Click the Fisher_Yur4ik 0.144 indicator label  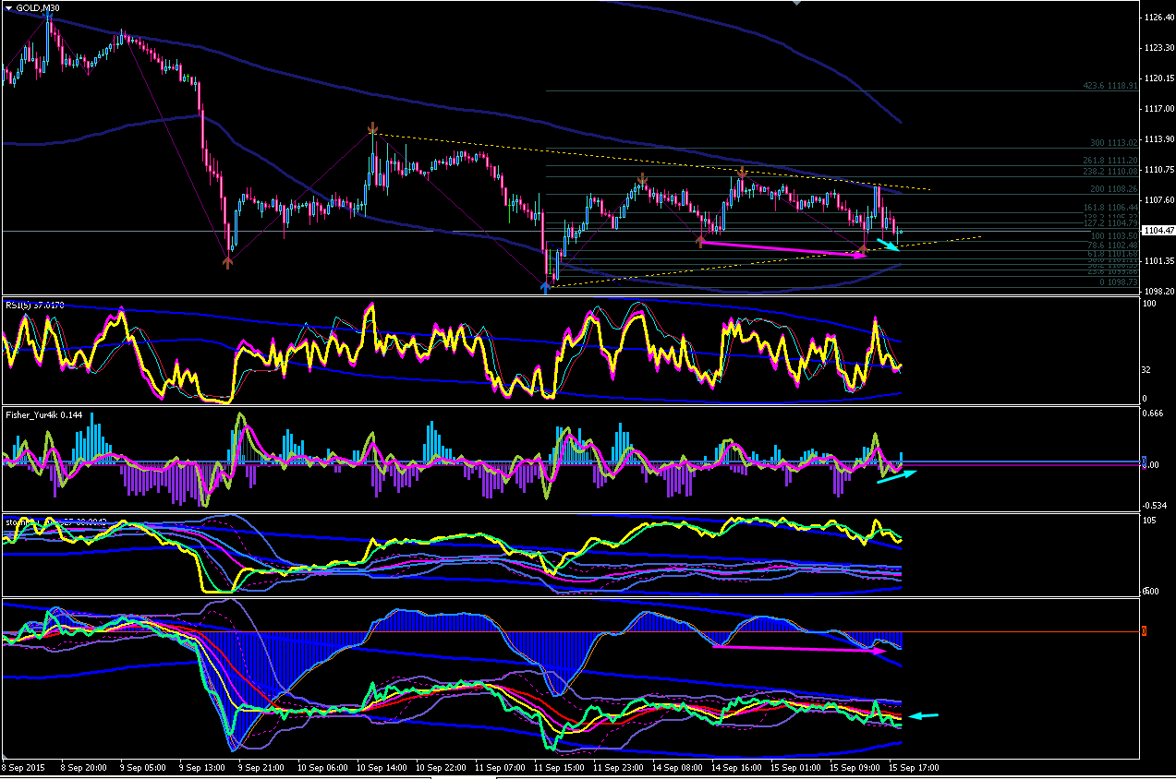(43, 415)
